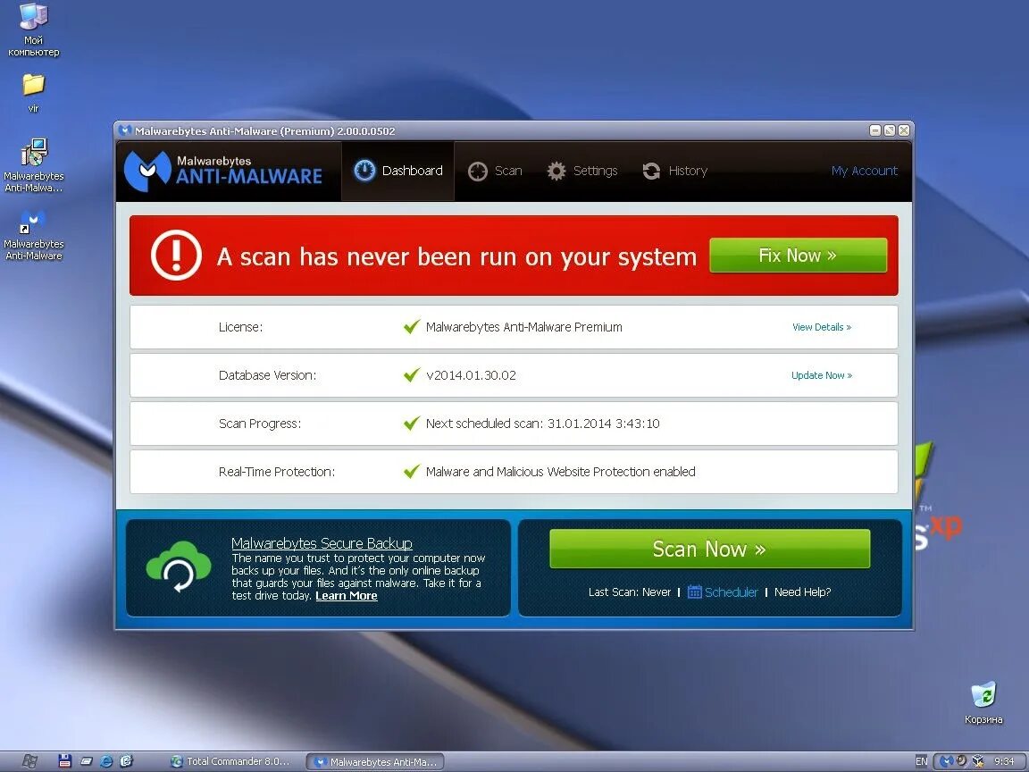Screen dimensions: 1029x772
Task: Click the 'Malwarebytes Anti-Malware Premium' license text
Action: pos(523,327)
